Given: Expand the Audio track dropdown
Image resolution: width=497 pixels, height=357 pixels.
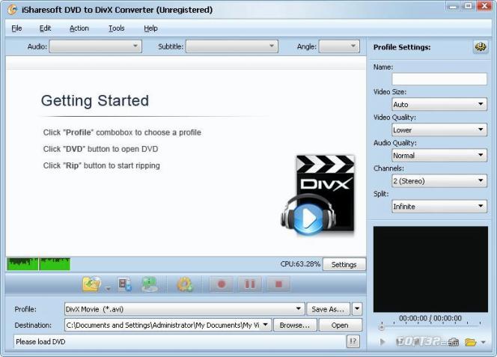Looking at the screenshot, I should [96, 46].
